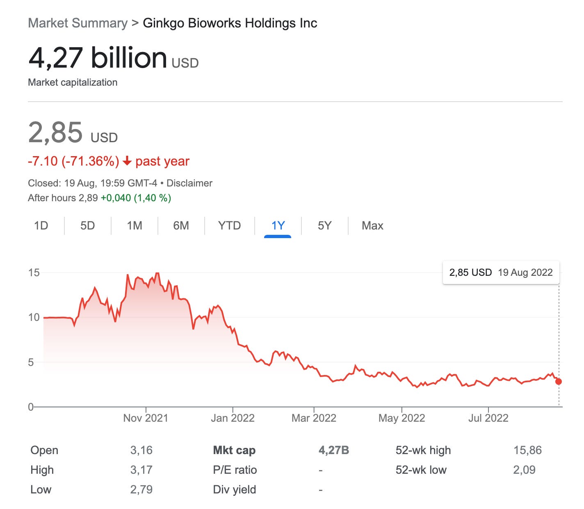584x509 pixels.
Task: Click the +0,040 (1,40 %) after-hours change
Action: pyautogui.click(x=136, y=198)
